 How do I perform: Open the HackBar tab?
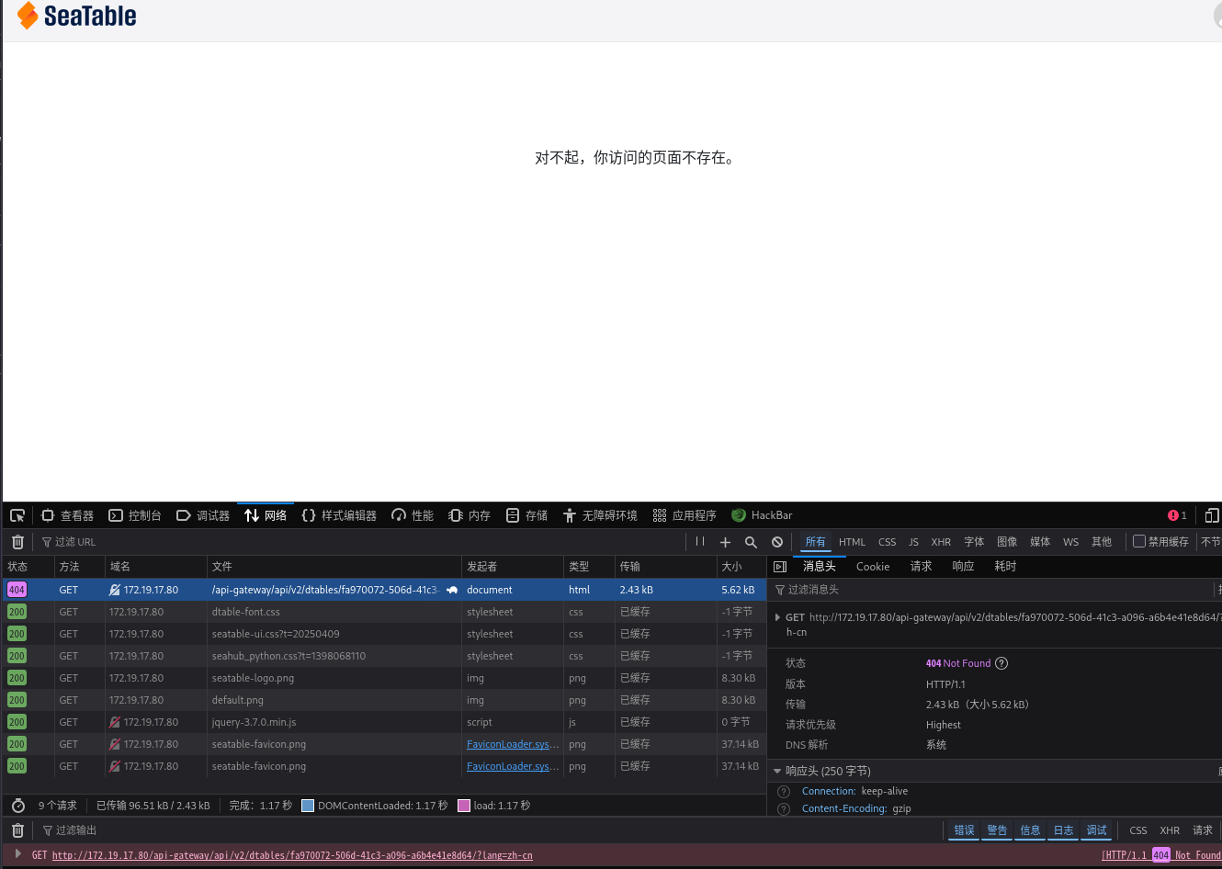pyautogui.click(x=762, y=515)
